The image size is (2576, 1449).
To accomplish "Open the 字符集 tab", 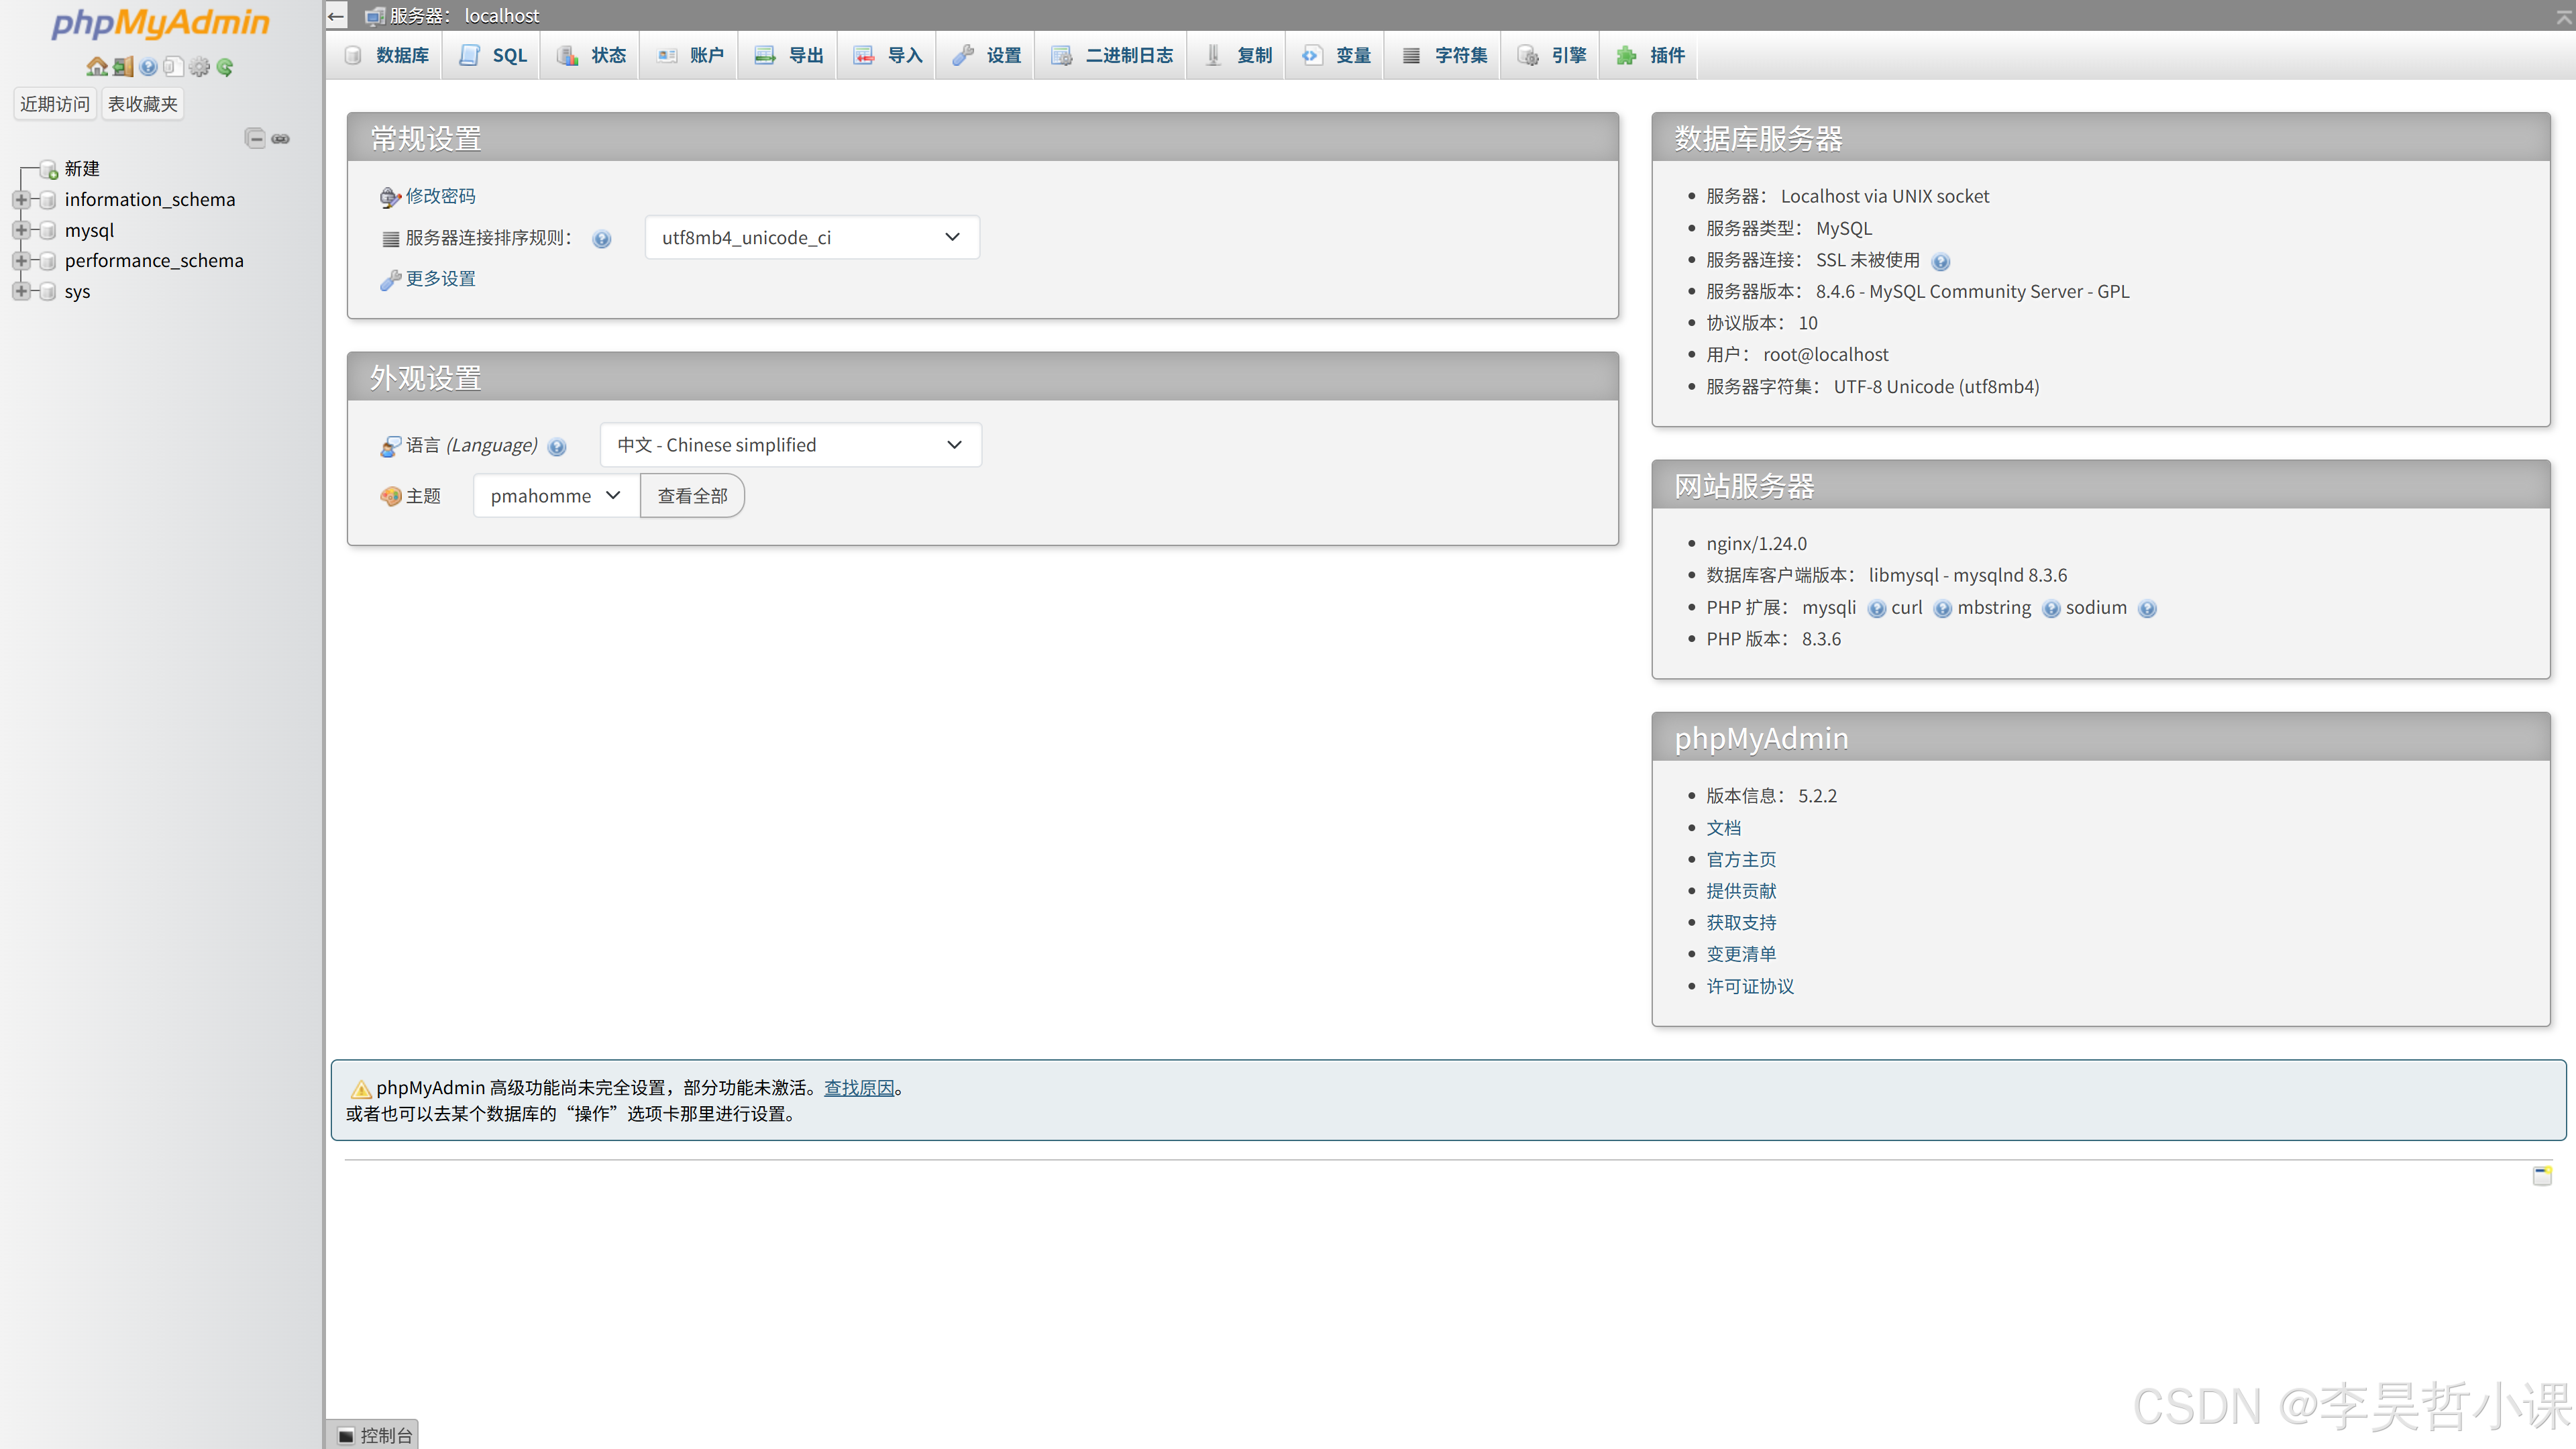I will (1444, 55).
